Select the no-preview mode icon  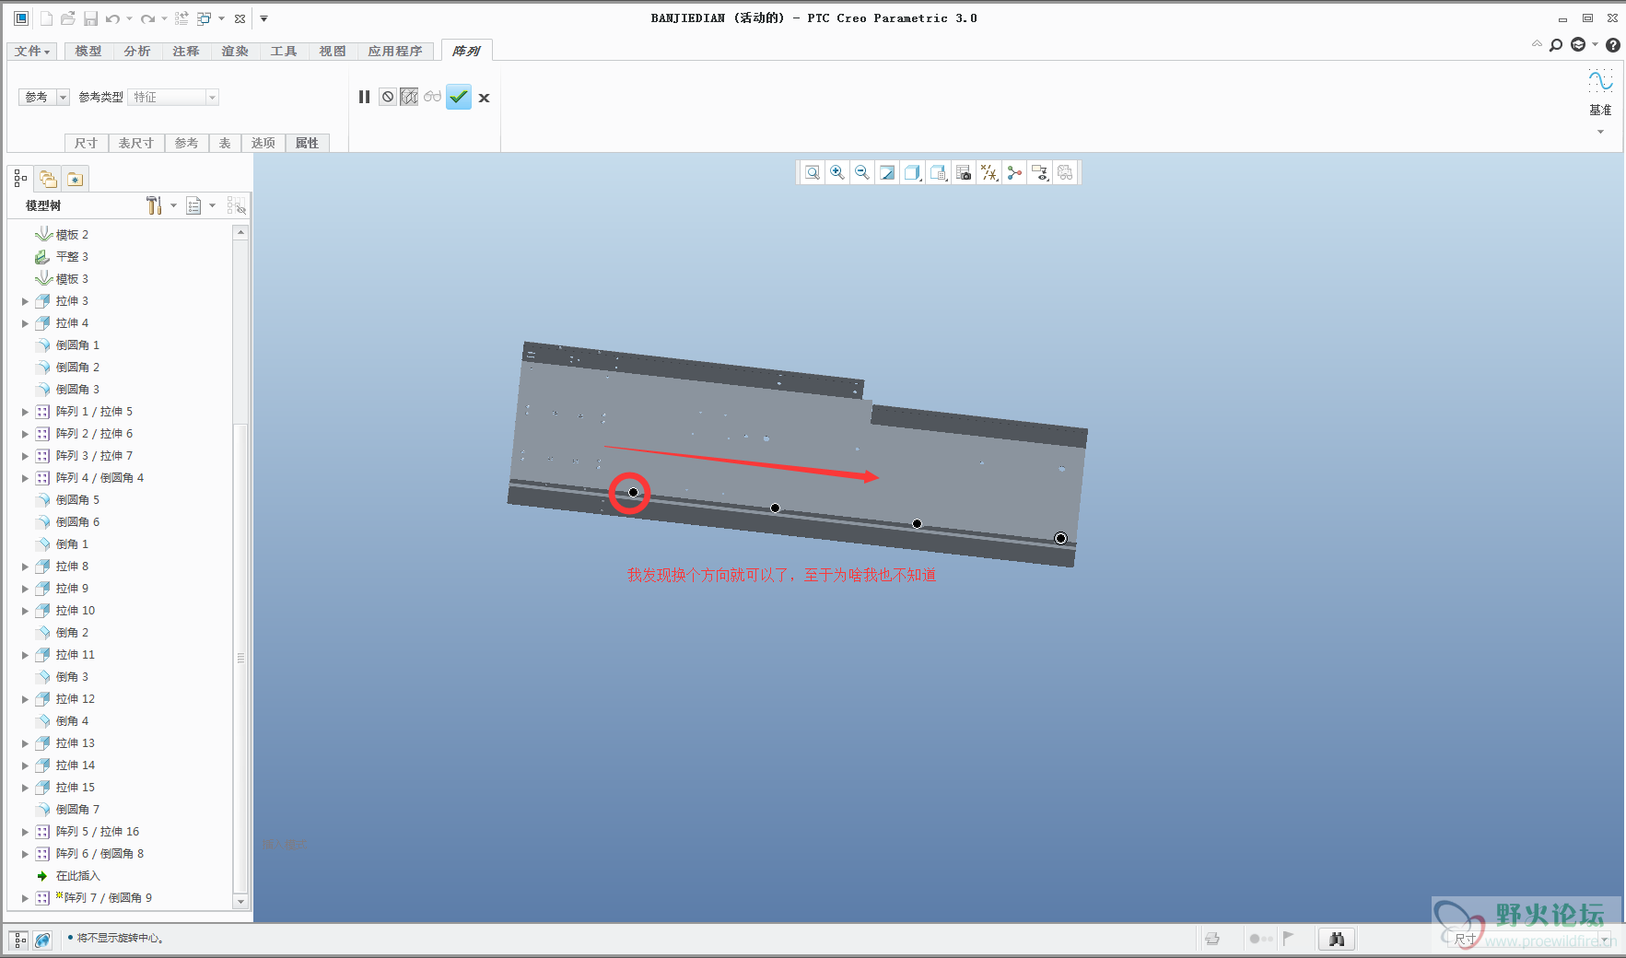pos(388,97)
